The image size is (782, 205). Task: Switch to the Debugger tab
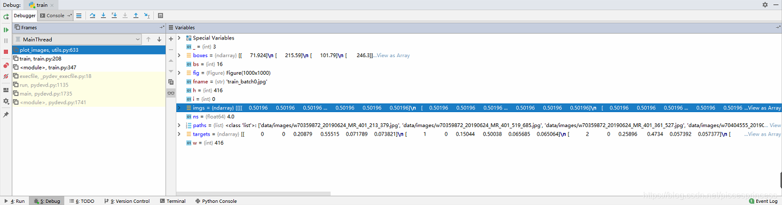point(25,15)
